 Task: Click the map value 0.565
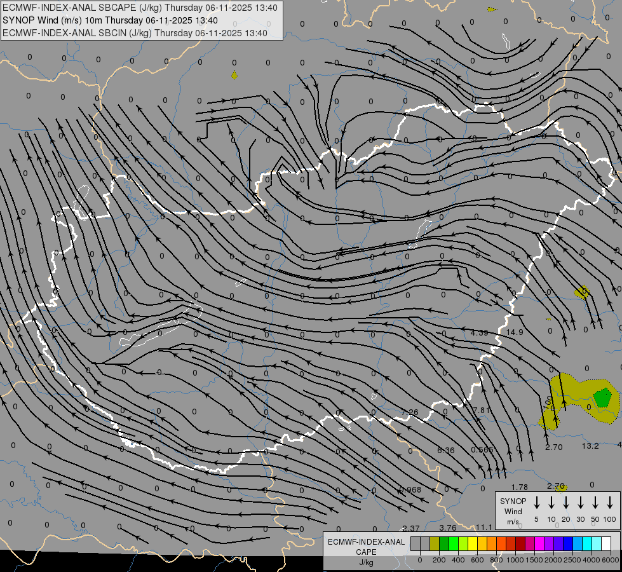tap(482, 449)
